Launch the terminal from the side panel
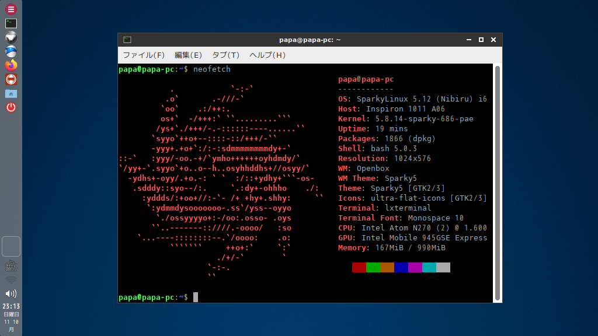The width and height of the screenshot is (598, 336). [x=11, y=23]
